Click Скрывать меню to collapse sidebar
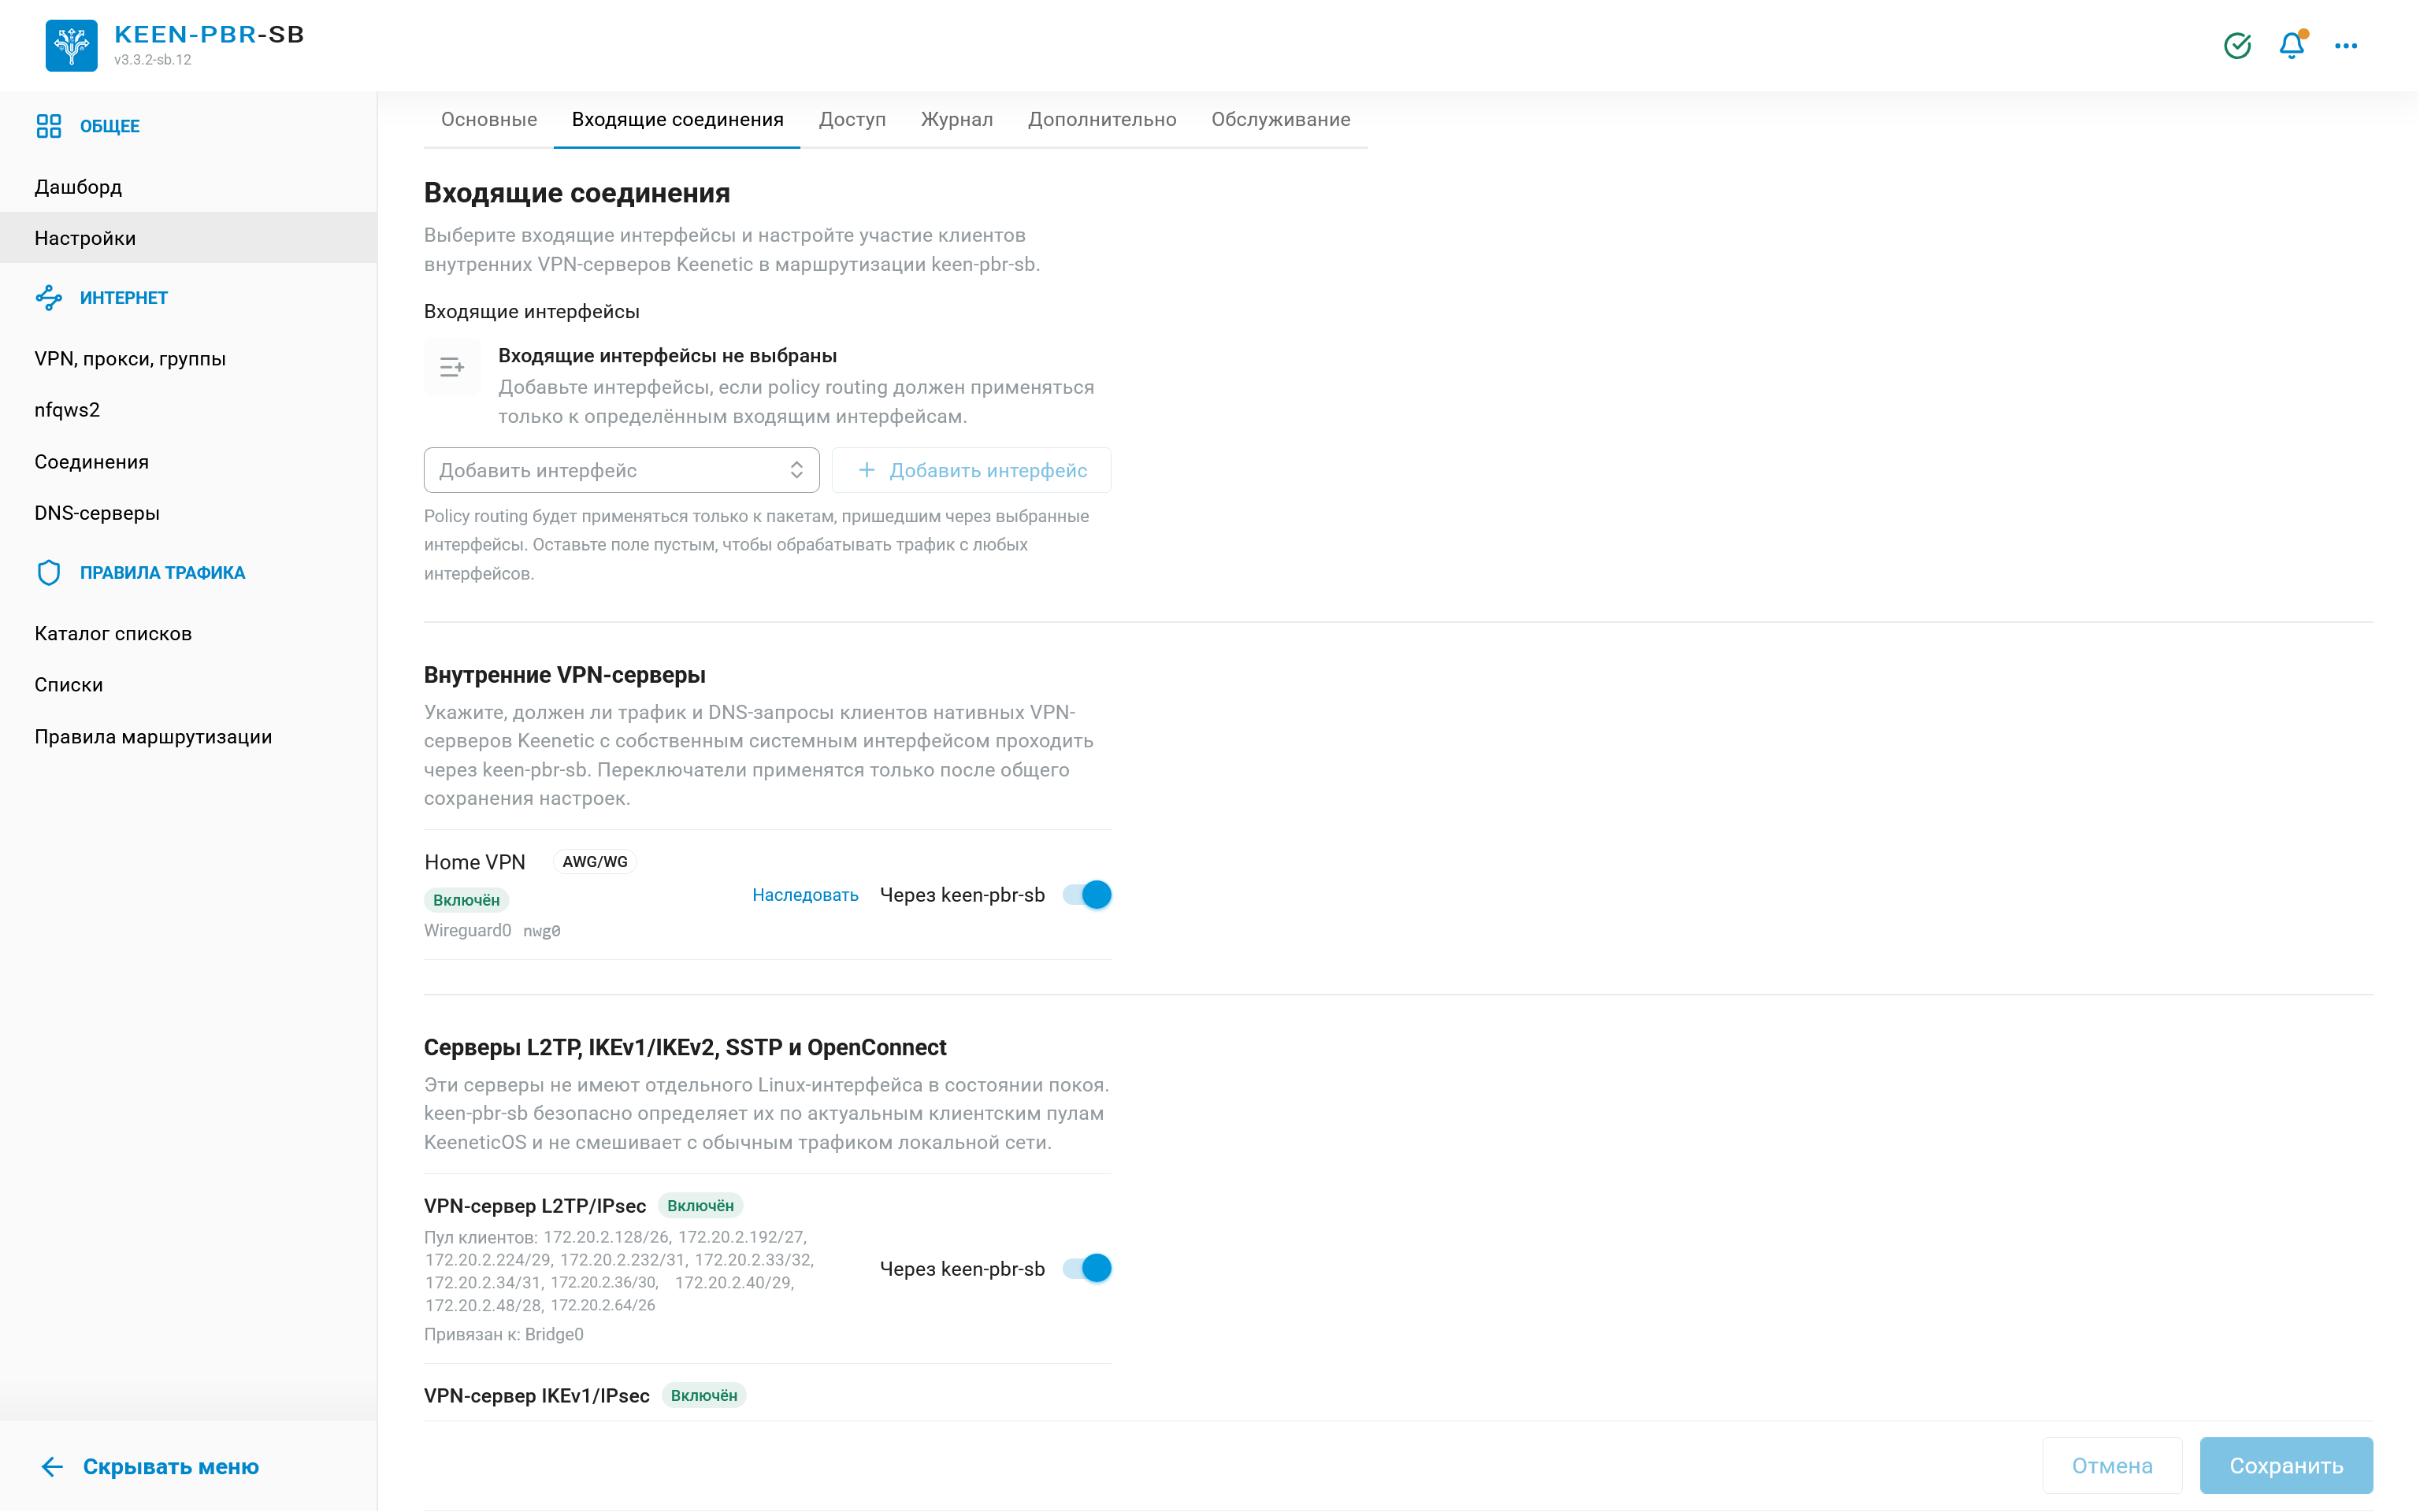This screenshot has width=2420, height=1512. (171, 1466)
